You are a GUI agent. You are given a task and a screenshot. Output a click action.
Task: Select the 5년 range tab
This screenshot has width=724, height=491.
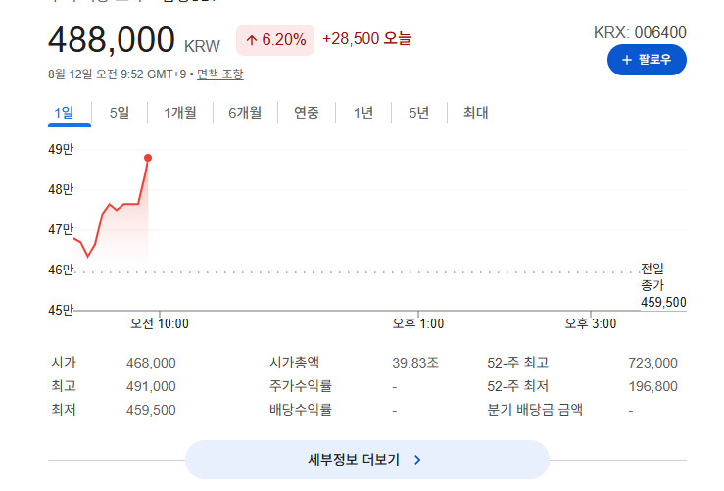click(x=418, y=113)
